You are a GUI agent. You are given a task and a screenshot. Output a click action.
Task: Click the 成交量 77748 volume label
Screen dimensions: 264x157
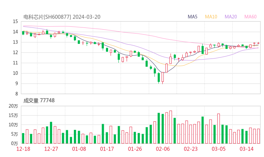click(39, 101)
